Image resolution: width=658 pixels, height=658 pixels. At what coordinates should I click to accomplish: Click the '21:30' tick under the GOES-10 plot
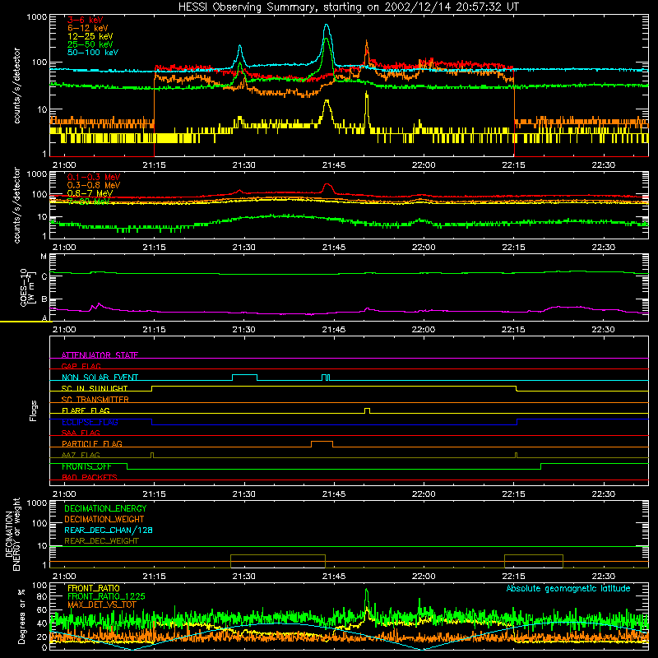(x=243, y=330)
